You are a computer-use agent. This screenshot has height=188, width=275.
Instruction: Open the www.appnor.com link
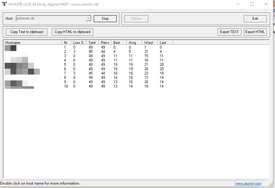tap(248, 183)
